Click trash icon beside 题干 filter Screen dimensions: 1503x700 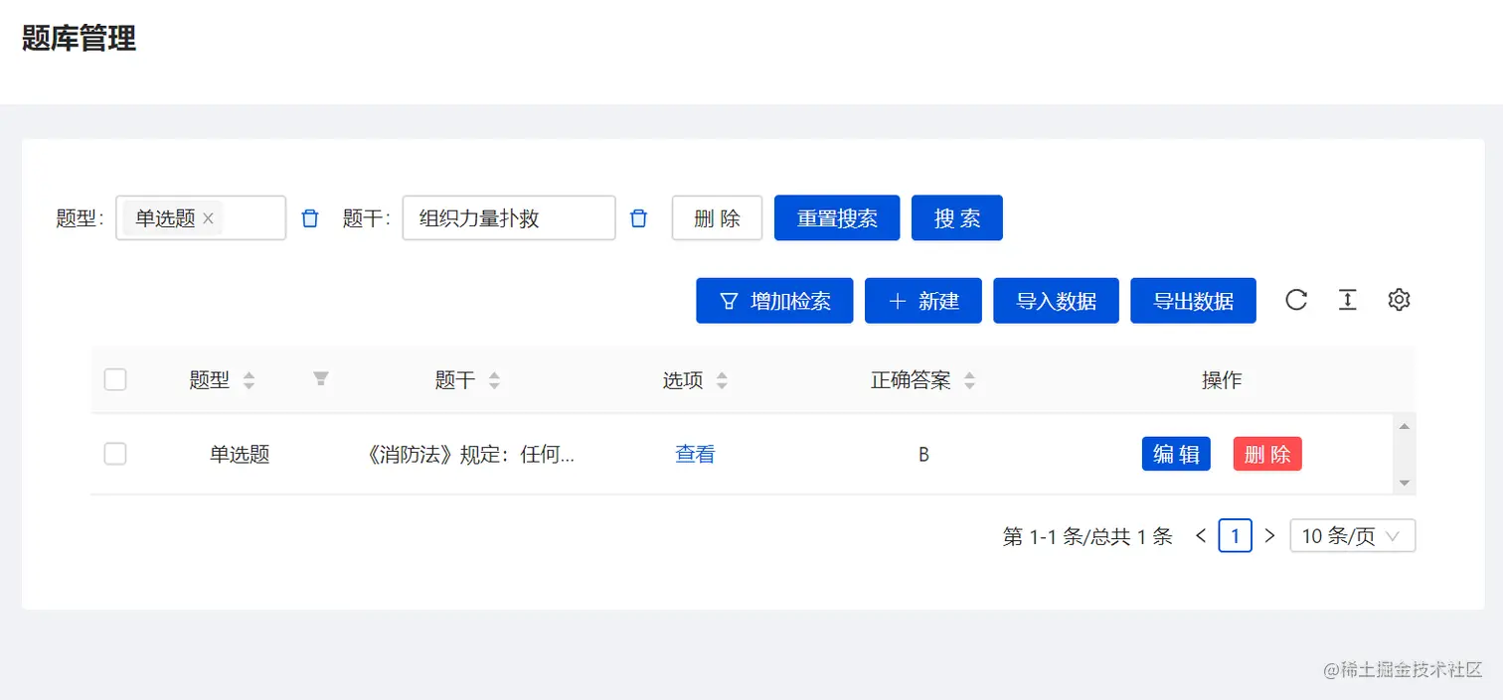pos(639,218)
